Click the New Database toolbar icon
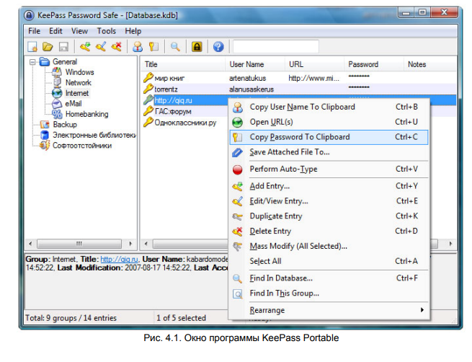Screen dimensions: 472x362 point(33,47)
